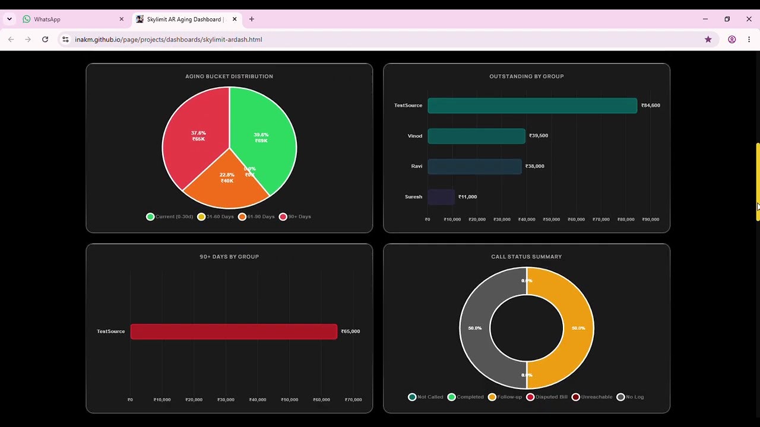Click the Ravi outstanding bar

[474, 166]
